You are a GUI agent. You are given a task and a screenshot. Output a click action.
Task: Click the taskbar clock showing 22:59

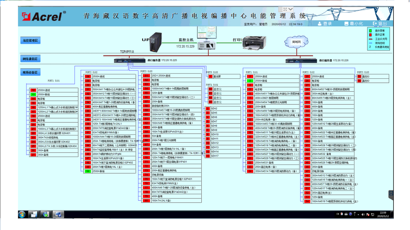(x=383, y=214)
